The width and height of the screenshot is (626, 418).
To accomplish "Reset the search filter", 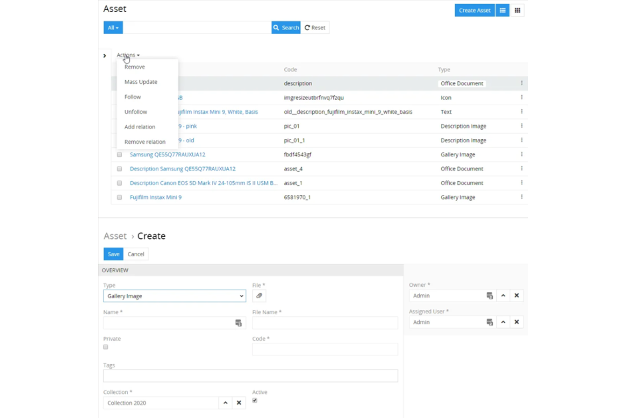I will point(315,28).
